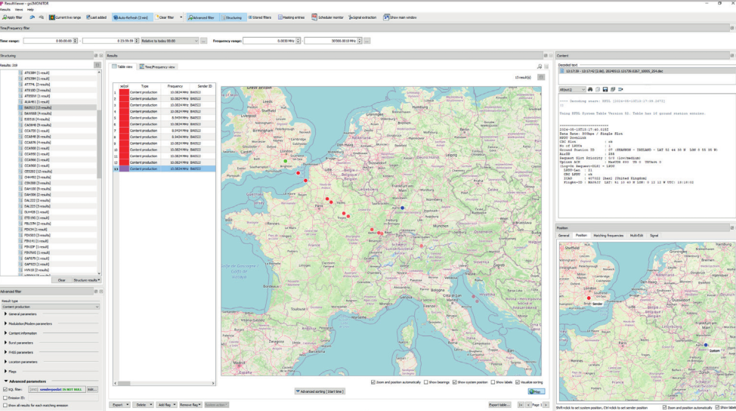Uncheck Zoom and position automatically under main map
Viewport: 736px width, 411px height.
coord(373,382)
